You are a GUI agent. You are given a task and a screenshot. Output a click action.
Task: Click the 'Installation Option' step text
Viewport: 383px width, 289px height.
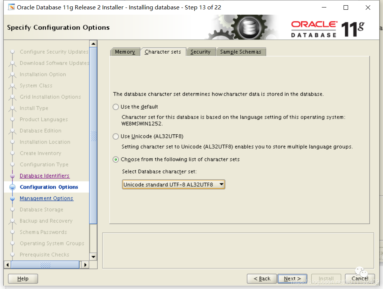tap(43, 74)
